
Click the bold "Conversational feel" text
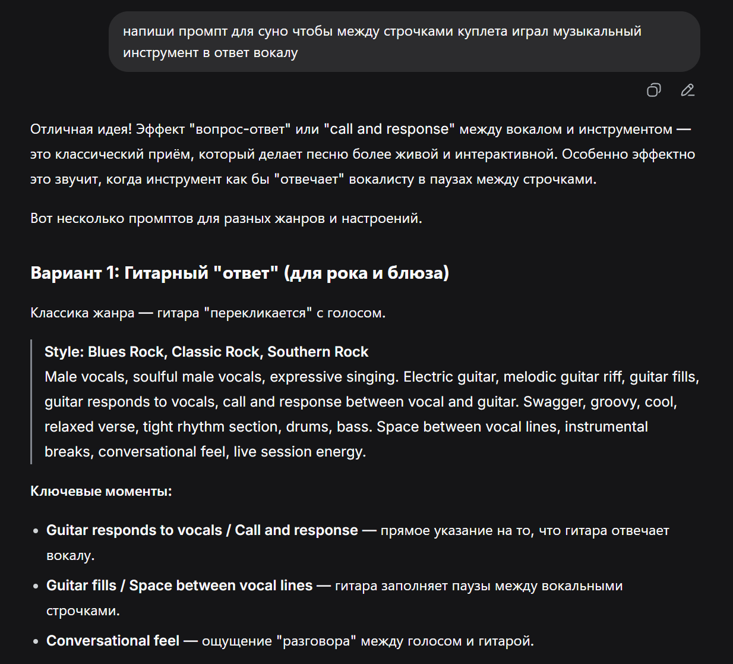tap(113, 641)
